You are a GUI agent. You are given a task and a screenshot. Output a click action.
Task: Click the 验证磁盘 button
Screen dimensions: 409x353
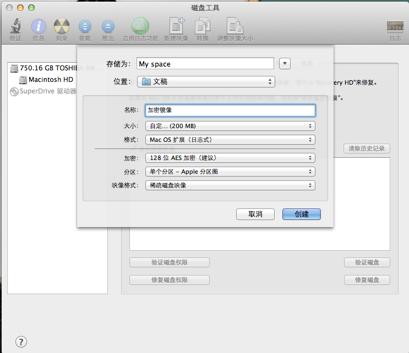[367, 262]
